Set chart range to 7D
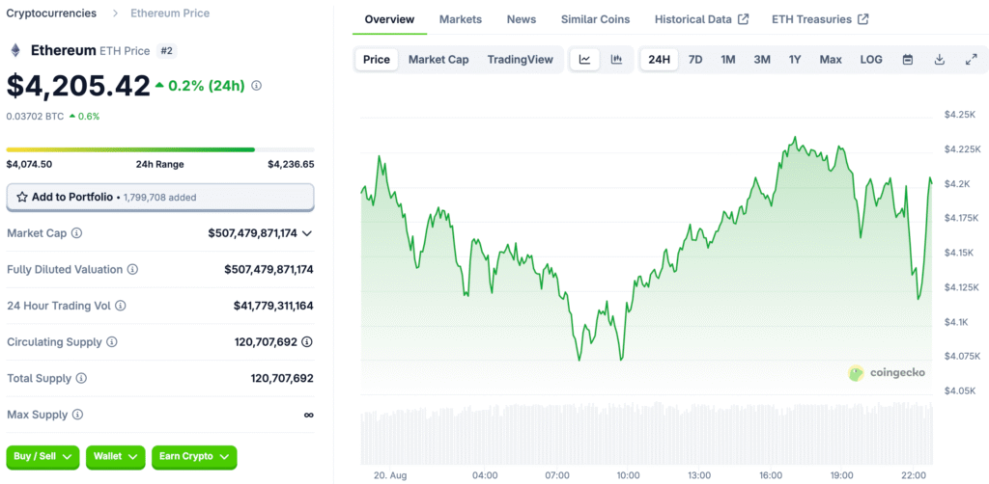Image resolution: width=989 pixels, height=484 pixels. 695,60
